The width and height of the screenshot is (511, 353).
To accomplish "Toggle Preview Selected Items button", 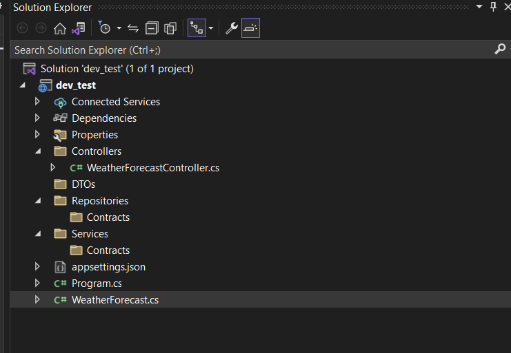I will click(250, 28).
